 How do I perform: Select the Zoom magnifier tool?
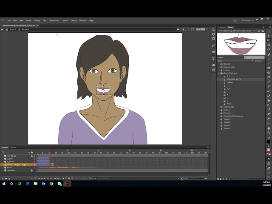pyautogui.click(x=269, y=133)
